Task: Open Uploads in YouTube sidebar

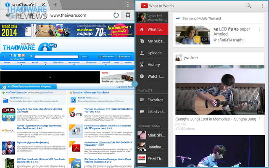Action: point(152,53)
